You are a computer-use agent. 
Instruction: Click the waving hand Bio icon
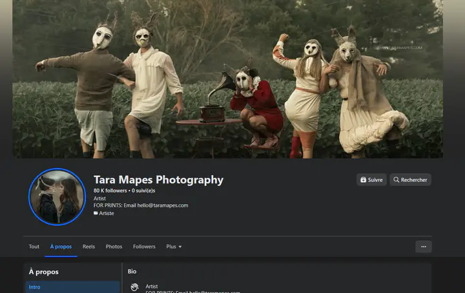(134, 287)
